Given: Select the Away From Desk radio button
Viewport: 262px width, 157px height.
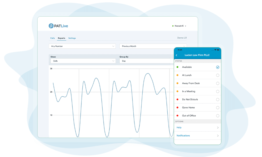Looking at the screenshot, I should click(x=217, y=83).
